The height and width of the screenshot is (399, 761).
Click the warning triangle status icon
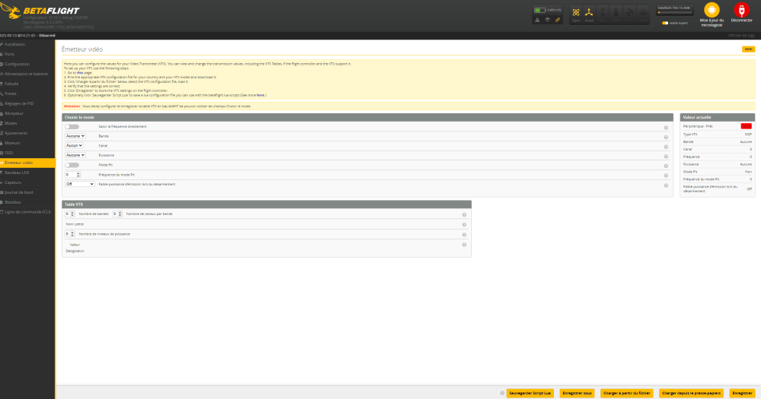[x=537, y=20]
